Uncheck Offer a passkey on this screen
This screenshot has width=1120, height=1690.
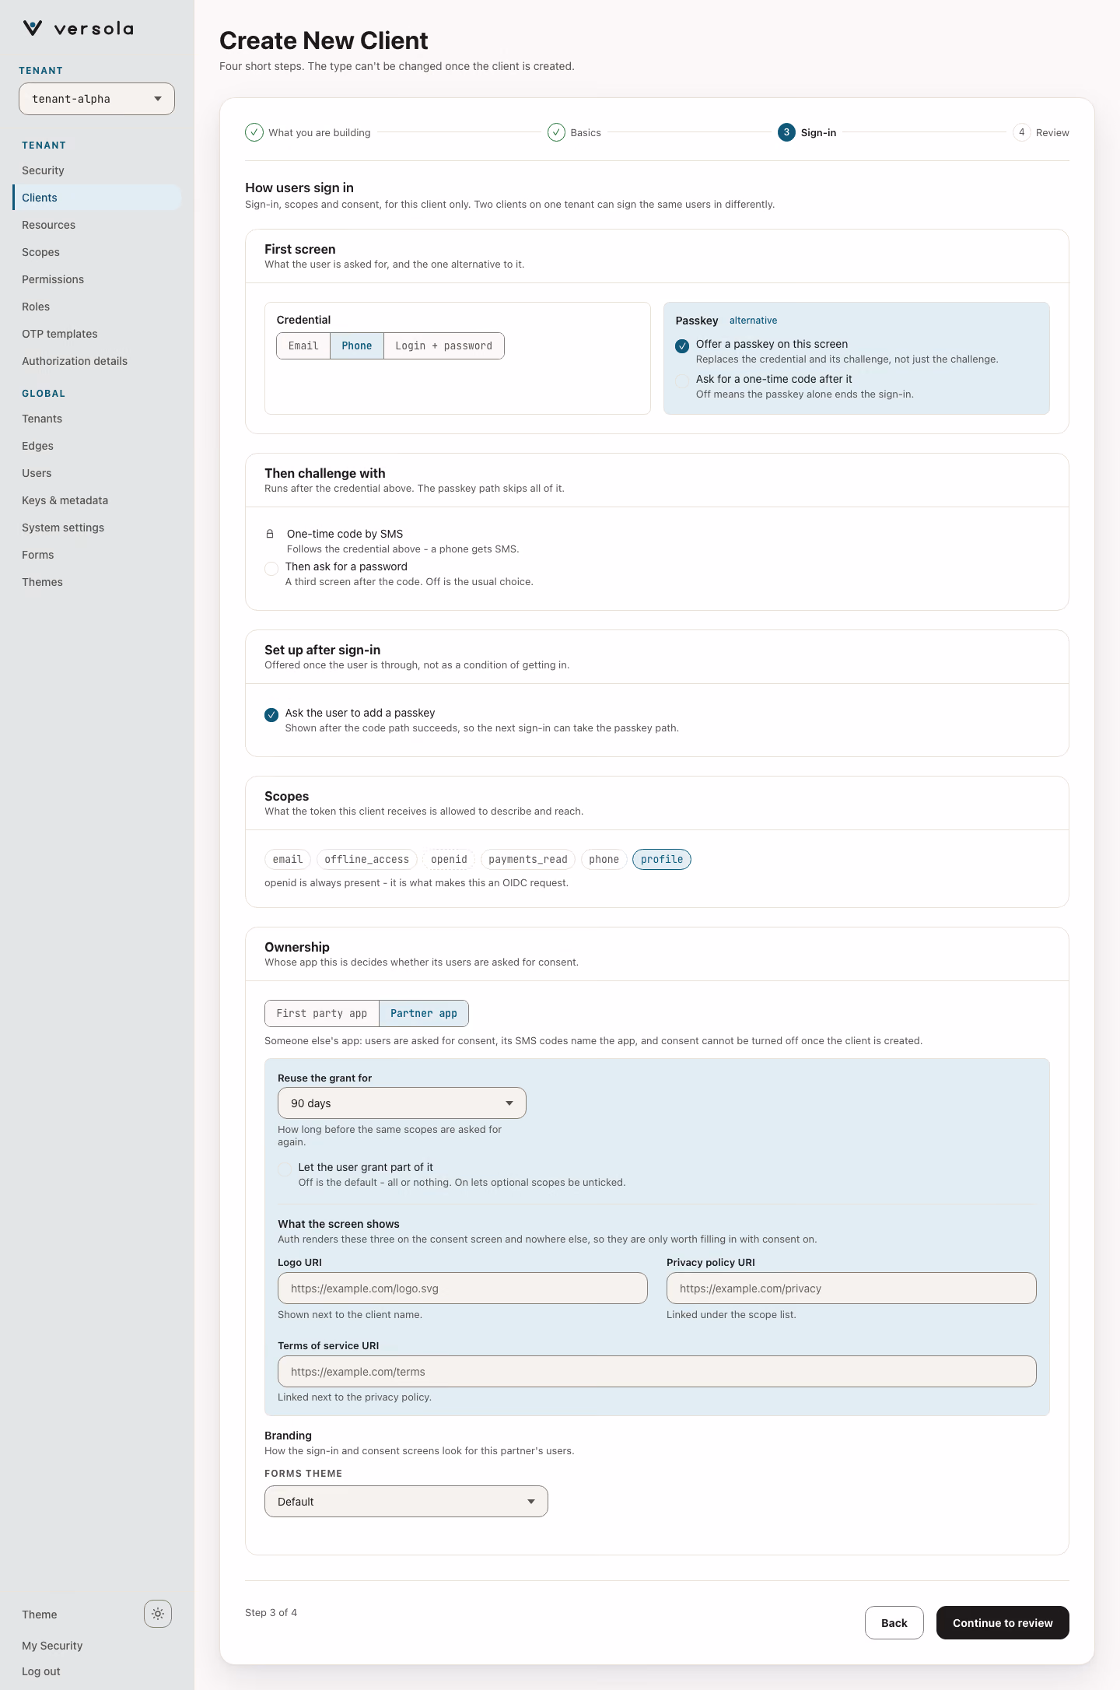pyautogui.click(x=682, y=346)
